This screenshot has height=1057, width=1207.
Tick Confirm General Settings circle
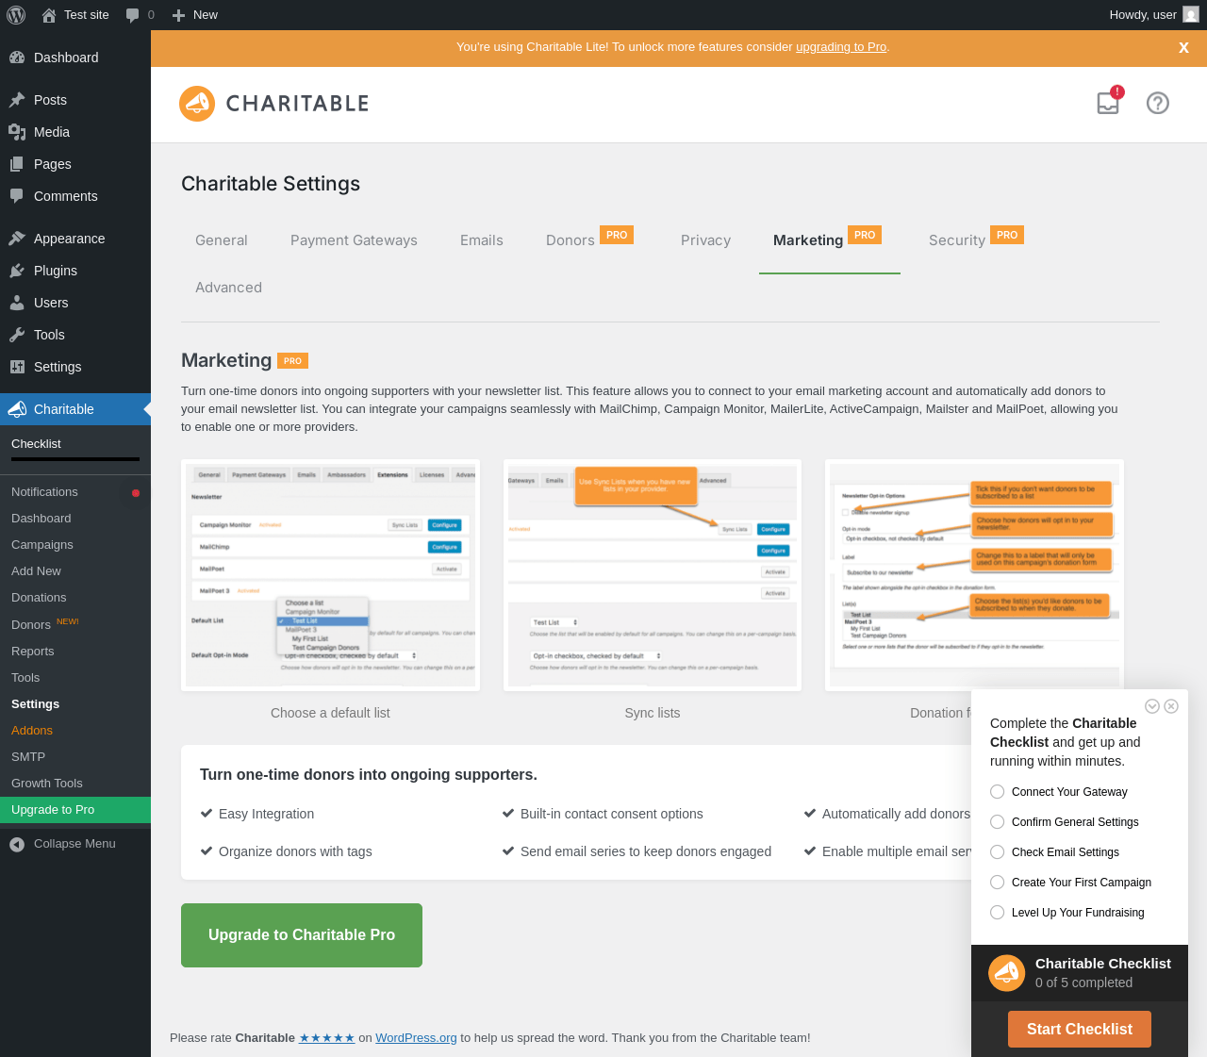997,822
